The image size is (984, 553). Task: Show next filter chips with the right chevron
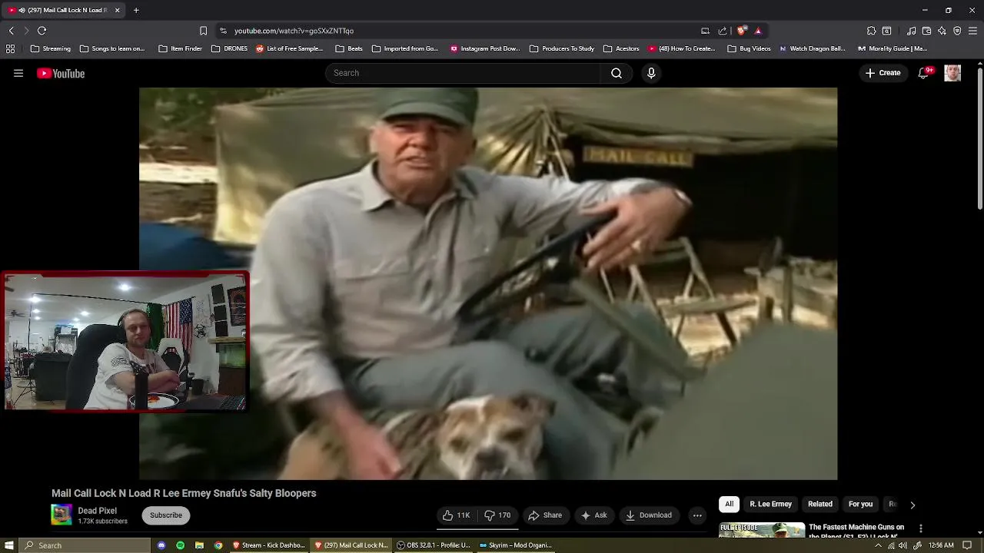point(913,505)
